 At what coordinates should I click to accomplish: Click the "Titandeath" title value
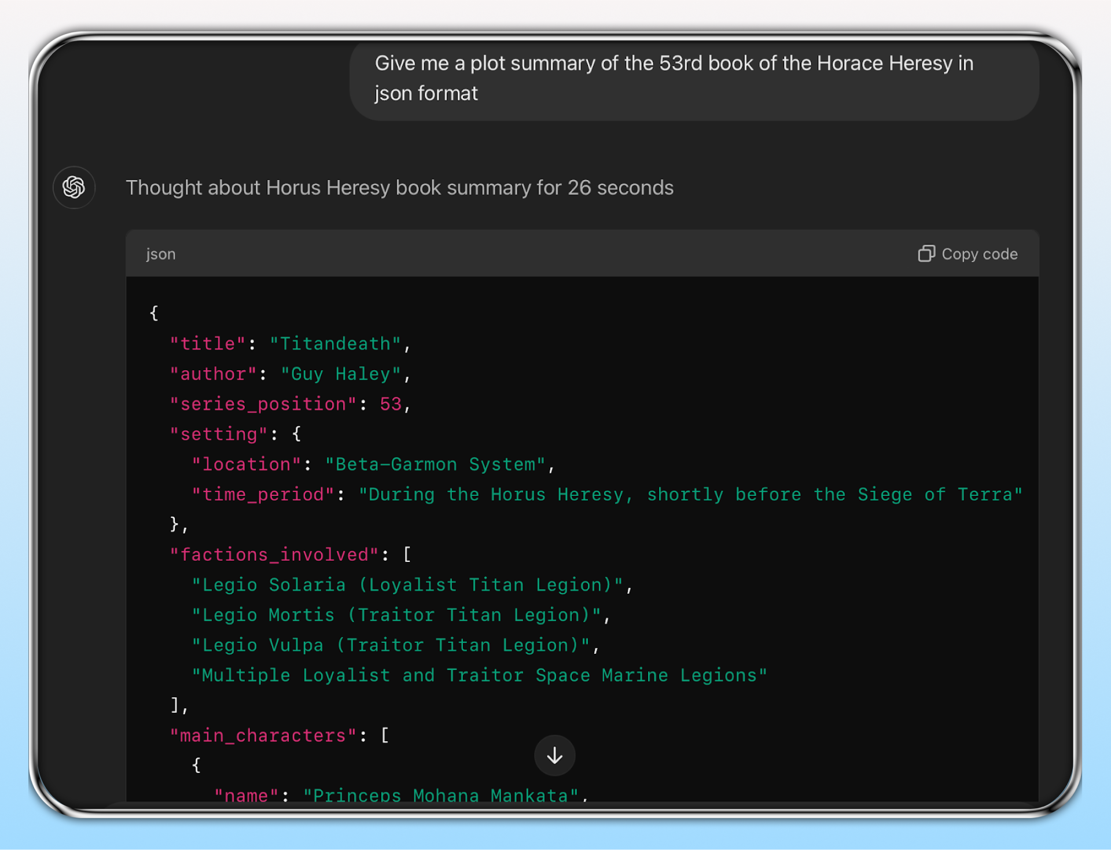pyautogui.click(x=335, y=344)
